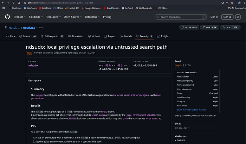This screenshot has width=246, height=144.
Task: Expand the Enterprise dropdown menu
Action: coord(92,17)
